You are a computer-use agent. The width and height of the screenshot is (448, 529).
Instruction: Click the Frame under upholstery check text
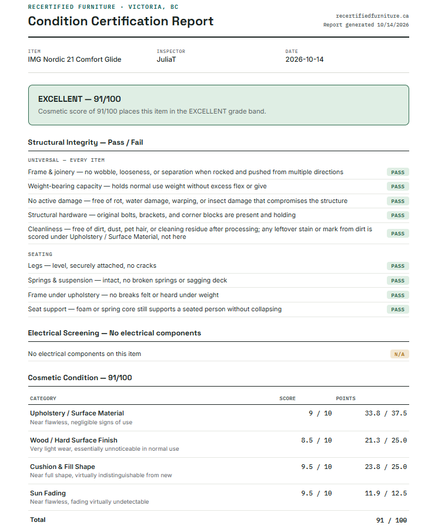point(123,295)
